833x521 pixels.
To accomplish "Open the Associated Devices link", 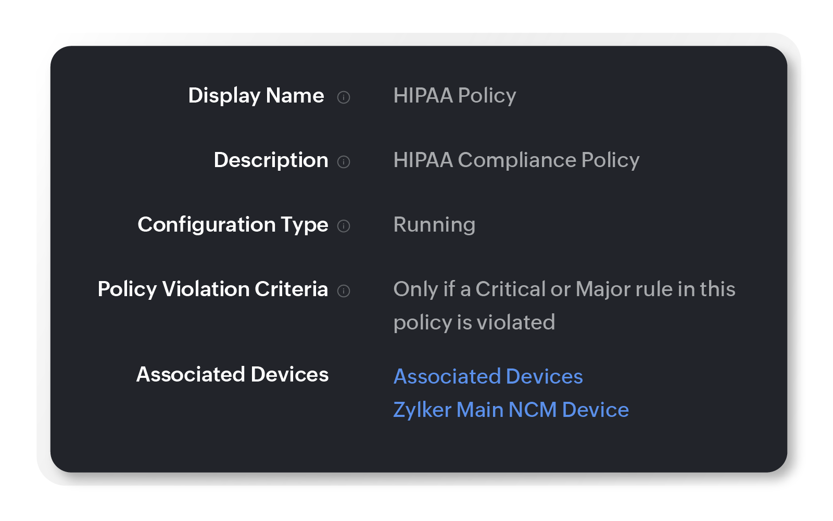I will coord(488,376).
